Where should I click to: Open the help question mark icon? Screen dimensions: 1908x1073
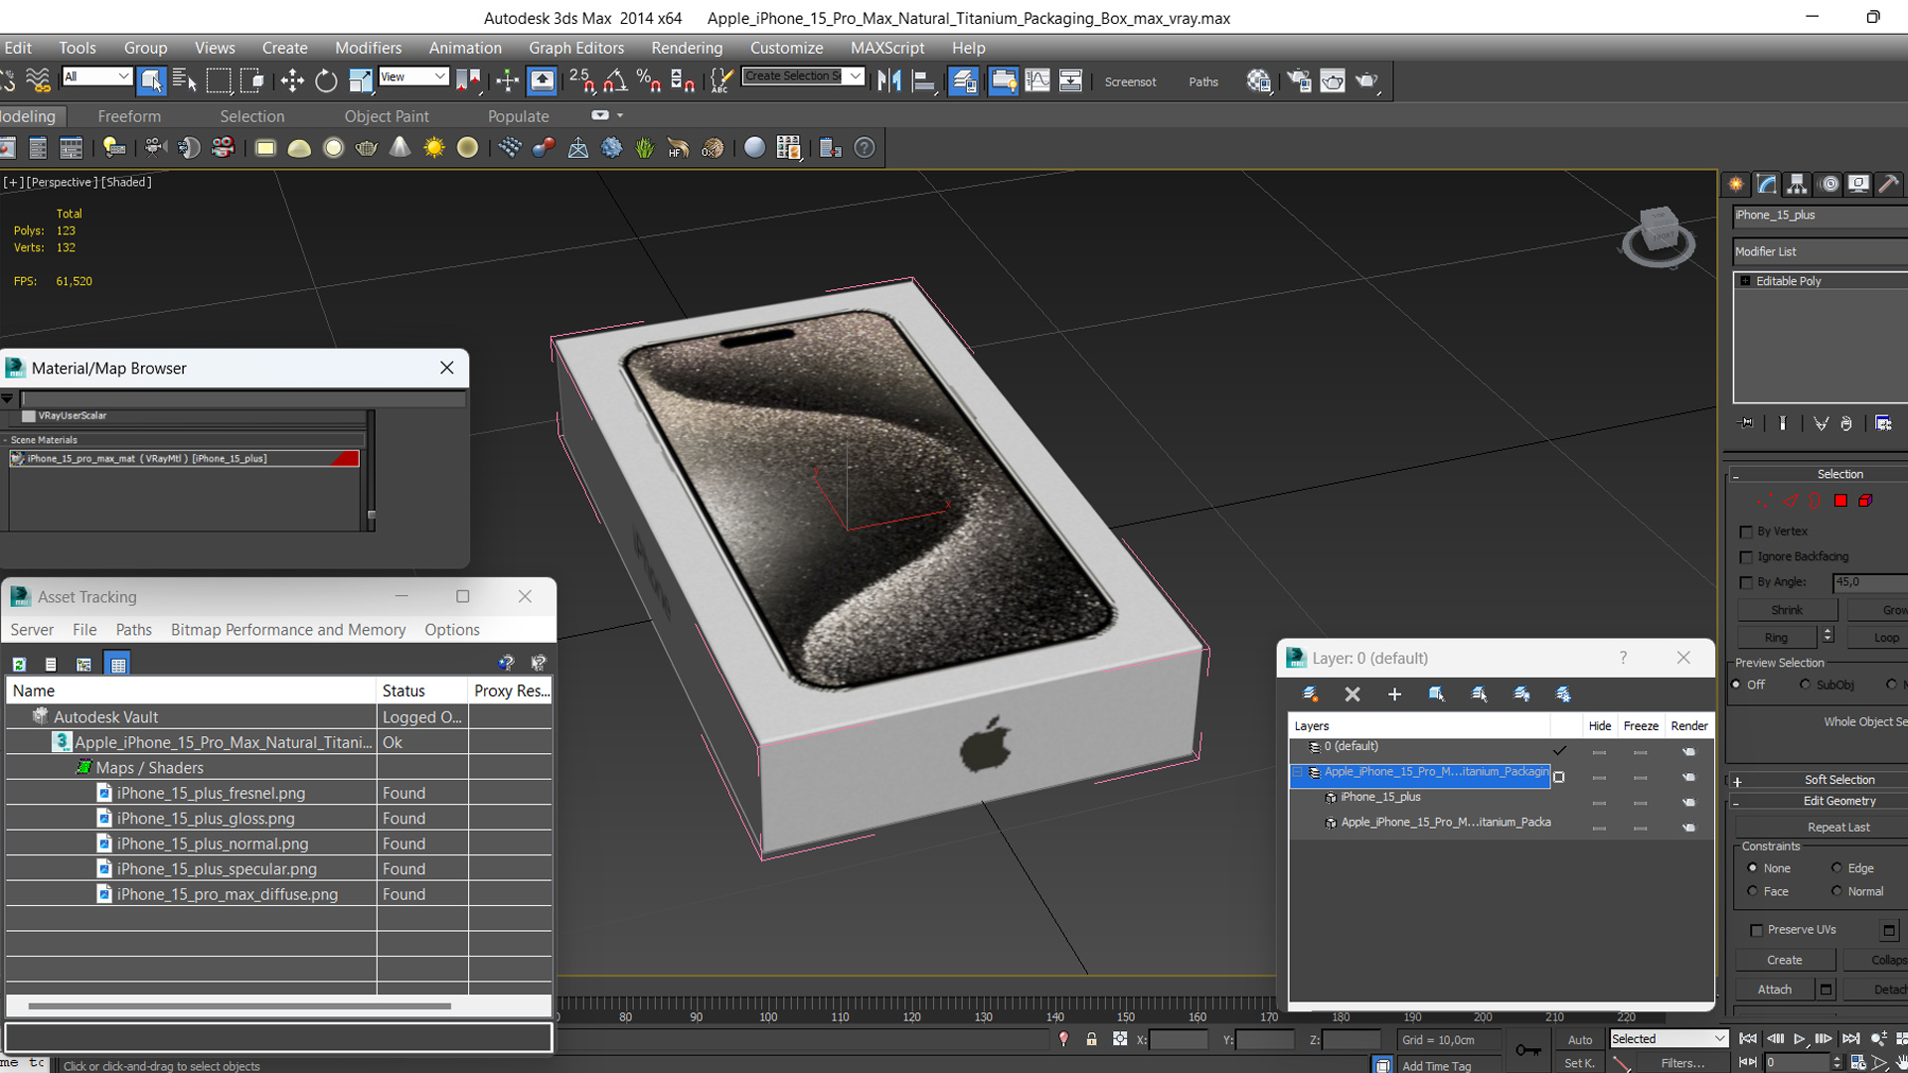[865, 148]
